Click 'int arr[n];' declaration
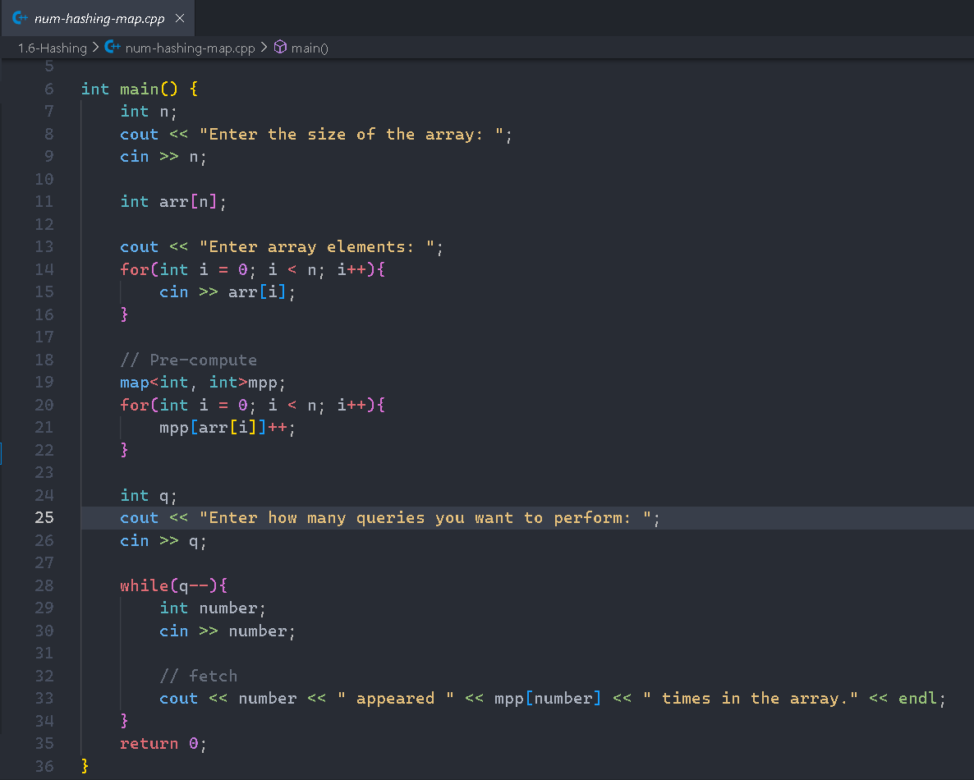 click(x=173, y=202)
